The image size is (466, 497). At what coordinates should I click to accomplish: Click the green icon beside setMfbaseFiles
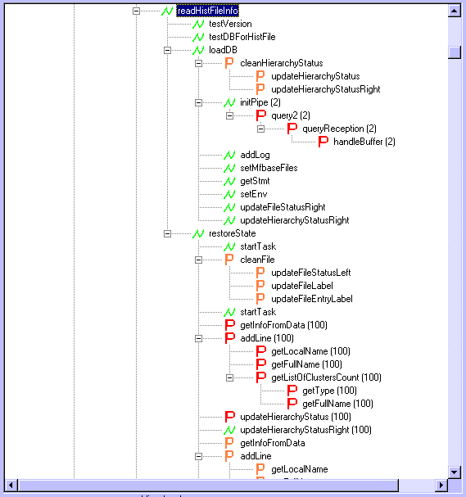(x=229, y=168)
